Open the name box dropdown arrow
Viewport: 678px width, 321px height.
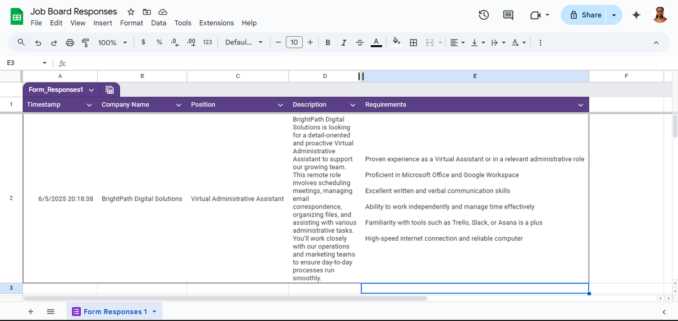45,63
